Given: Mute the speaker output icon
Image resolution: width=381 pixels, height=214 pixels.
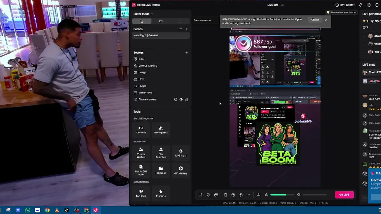Looking at the screenshot, I should click(266, 195).
